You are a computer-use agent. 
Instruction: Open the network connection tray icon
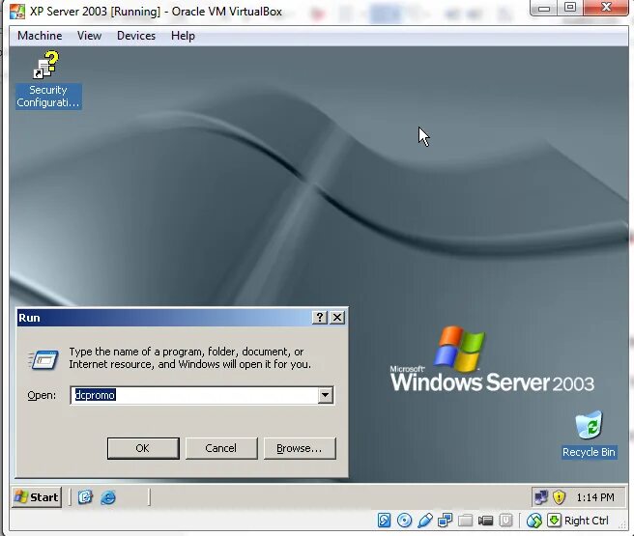541,497
